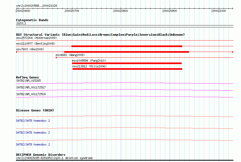Viewport: 241px width, 162px height.
Task: Open transcript SATB2|NM_001172509 label
Action: [31, 94]
